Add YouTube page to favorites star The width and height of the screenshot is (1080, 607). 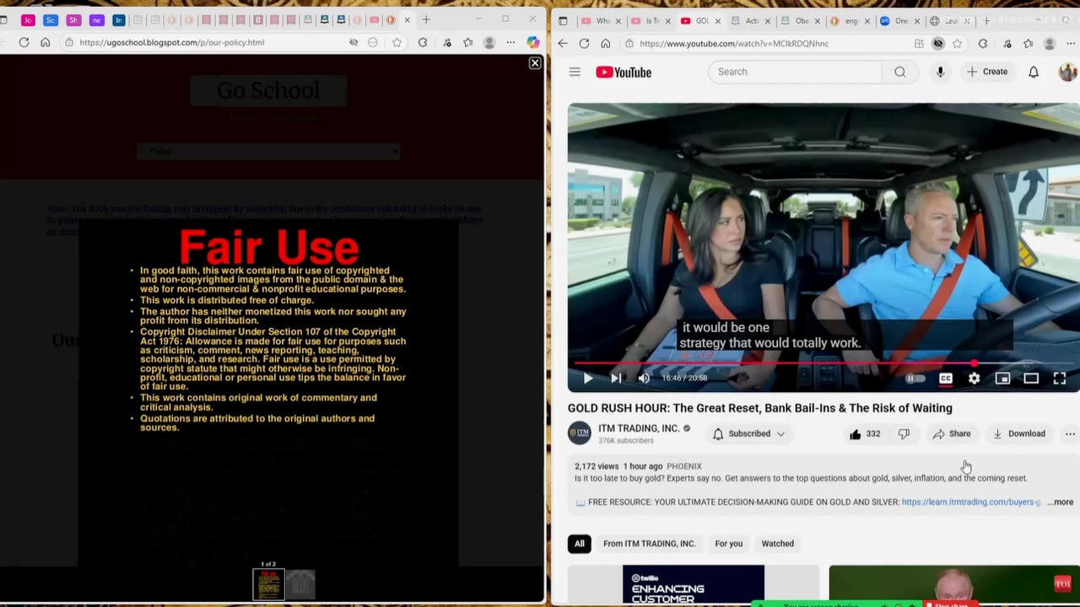click(x=957, y=43)
